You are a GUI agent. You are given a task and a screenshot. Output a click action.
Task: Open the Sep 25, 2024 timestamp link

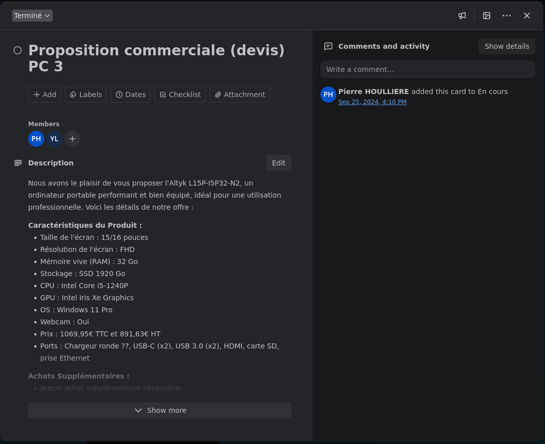point(373,102)
